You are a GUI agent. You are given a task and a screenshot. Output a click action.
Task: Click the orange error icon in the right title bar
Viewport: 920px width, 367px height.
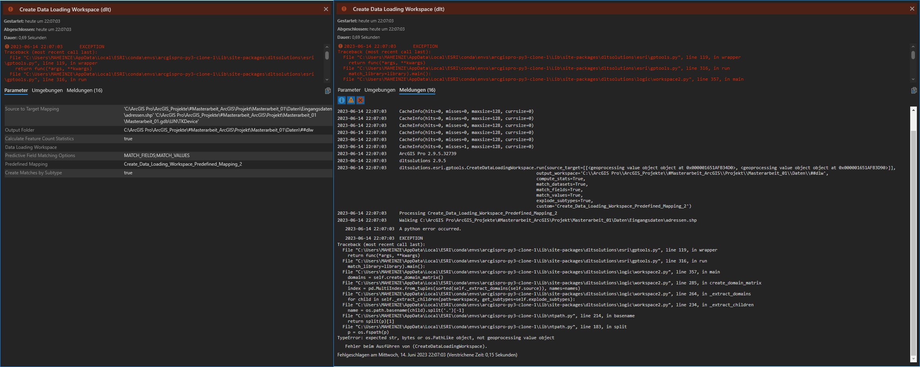click(343, 9)
